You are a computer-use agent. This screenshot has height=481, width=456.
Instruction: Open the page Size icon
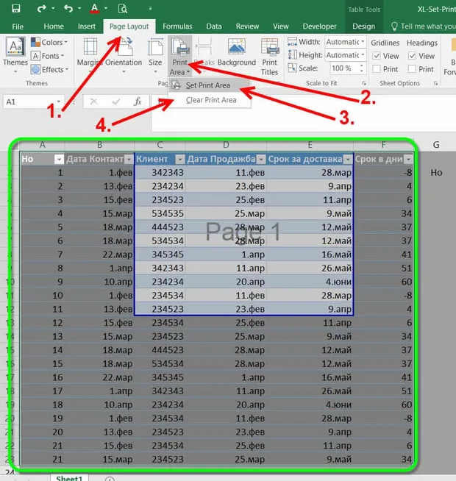[x=155, y=47]
